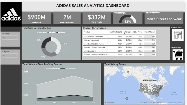Sort table by Product column header
Viewport: 187px width, 105px height.
tap(87, 32)
